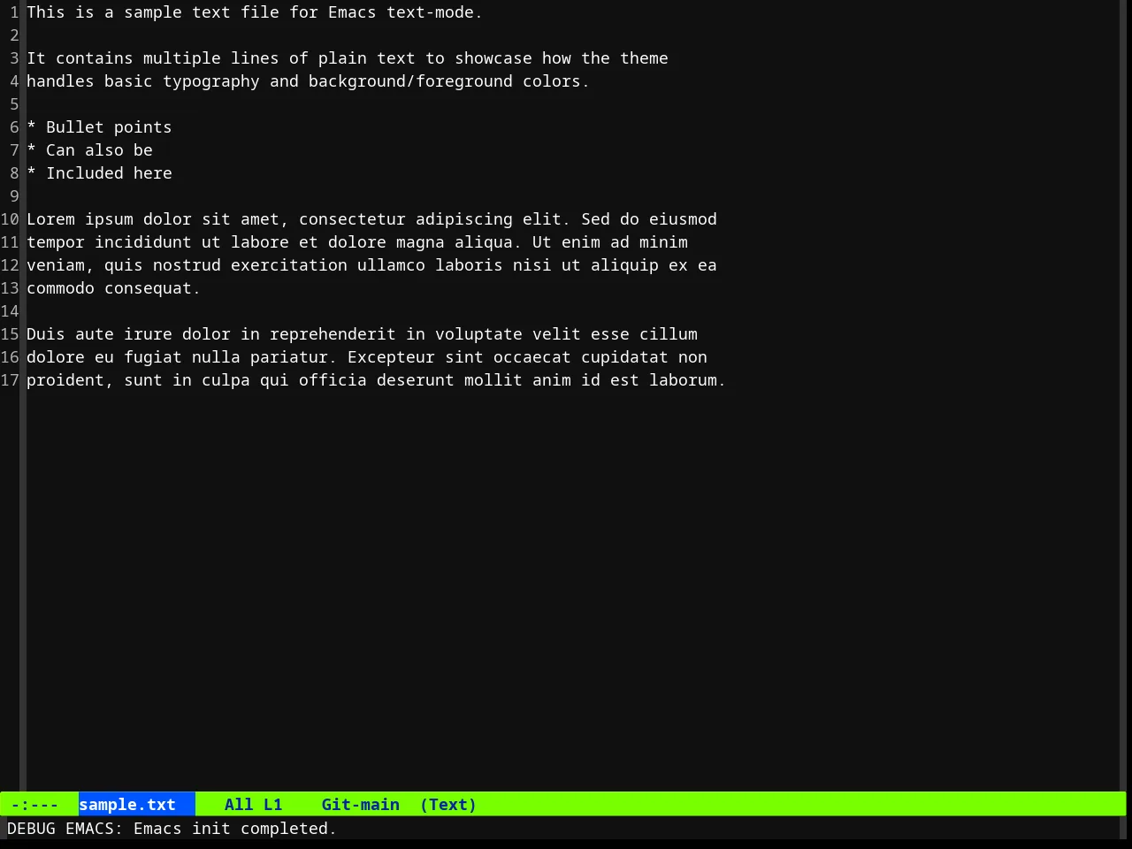Click the word 'deserunt' on line 17
The width and height of the screenshot is (1132, 849).
(416, 380)
